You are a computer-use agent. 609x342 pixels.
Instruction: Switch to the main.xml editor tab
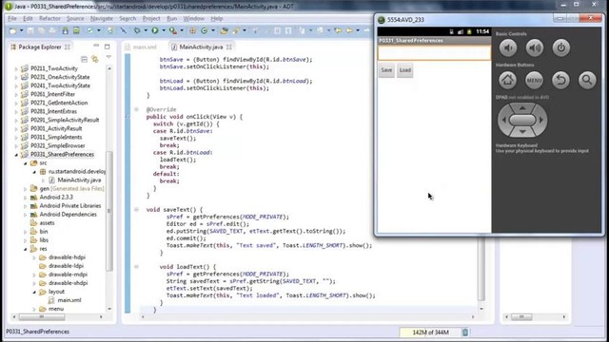142,47
